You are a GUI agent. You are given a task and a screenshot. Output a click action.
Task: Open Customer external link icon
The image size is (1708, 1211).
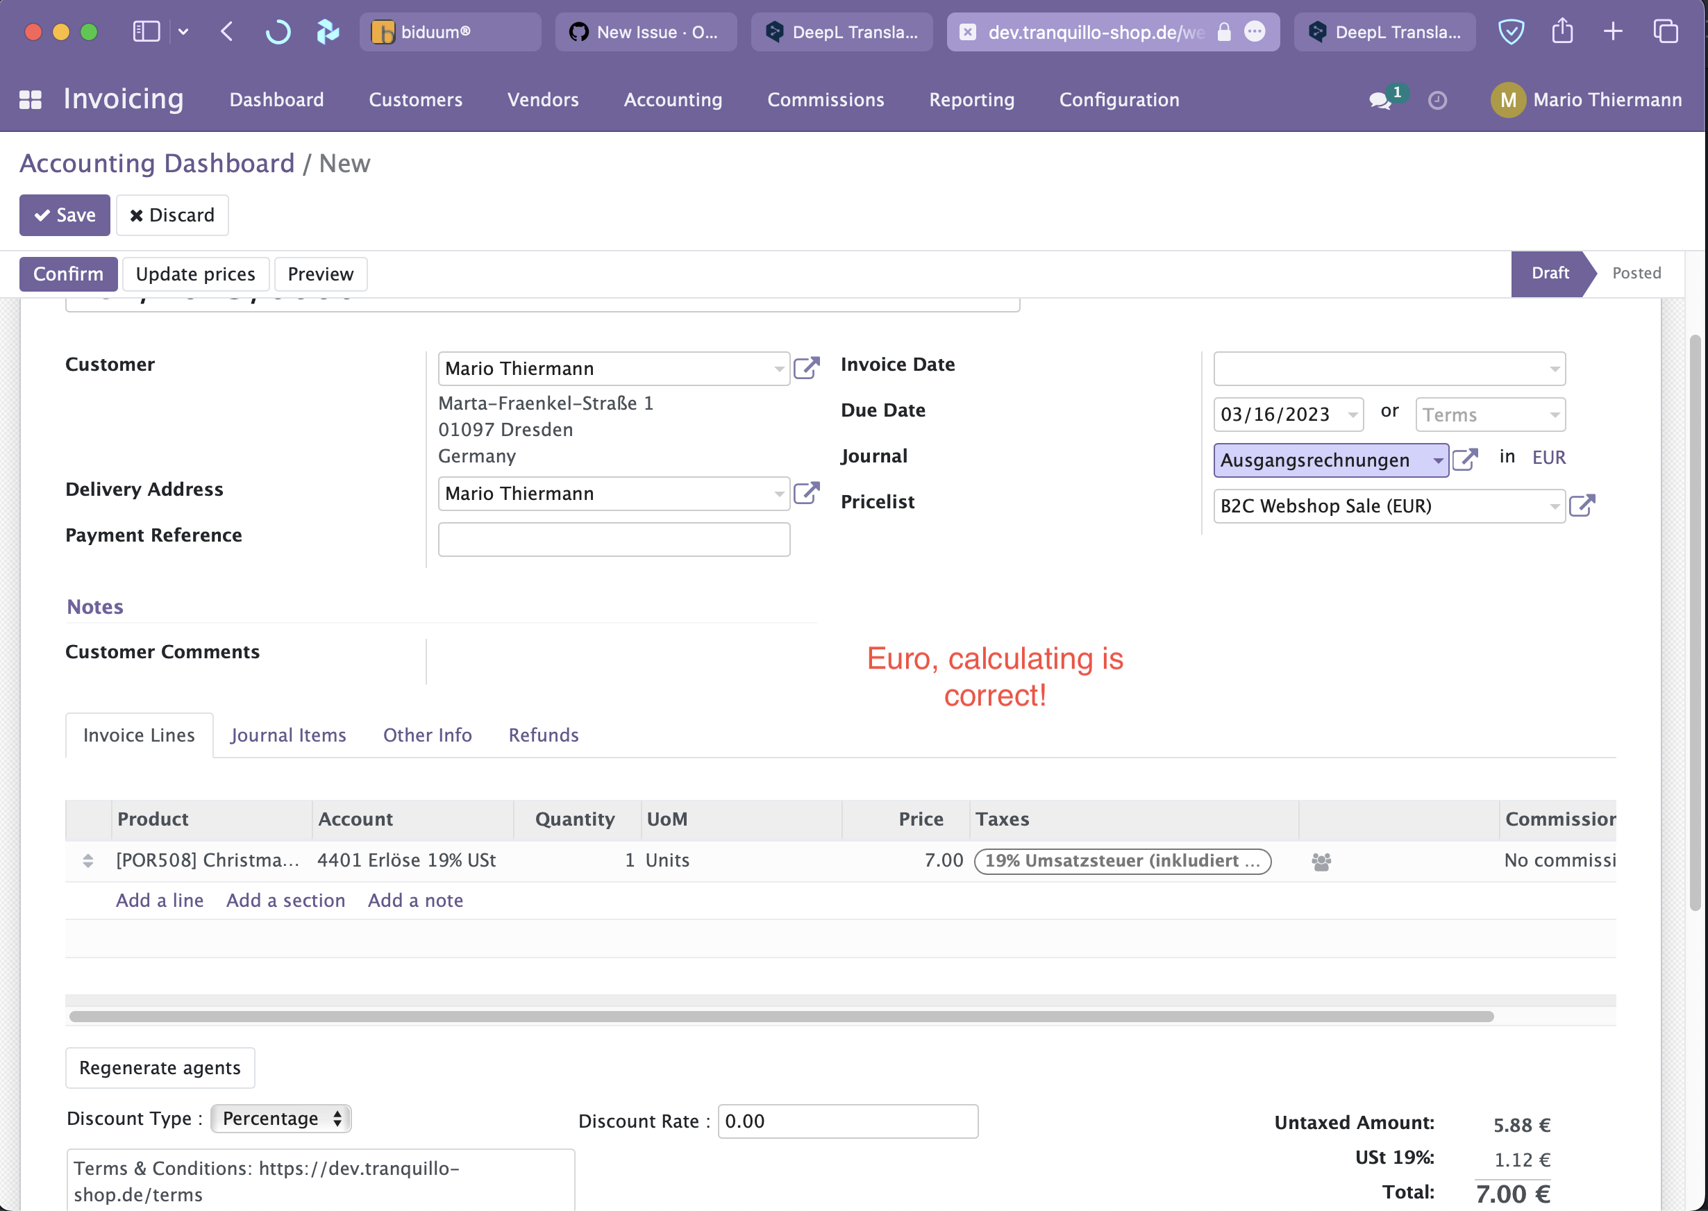click(x=807, y=369)
